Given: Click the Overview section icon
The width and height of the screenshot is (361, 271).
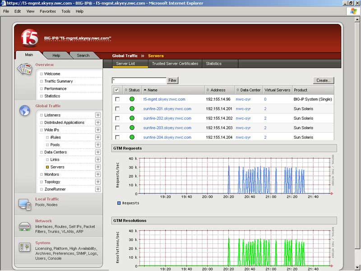Looking at the screenshot, I should tap(24, 69).
